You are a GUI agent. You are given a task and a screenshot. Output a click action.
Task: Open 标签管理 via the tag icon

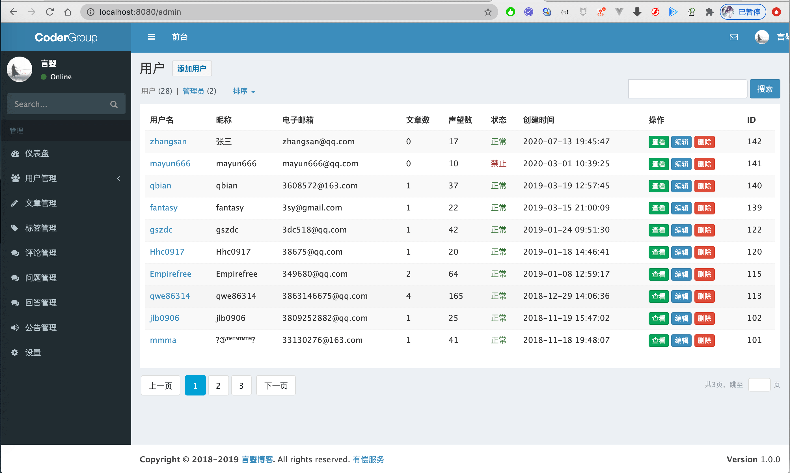click(15, 228)
